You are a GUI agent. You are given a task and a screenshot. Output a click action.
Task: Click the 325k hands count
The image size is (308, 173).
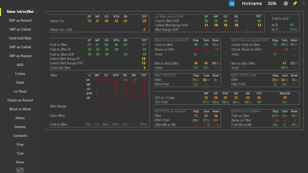point(272,4)
